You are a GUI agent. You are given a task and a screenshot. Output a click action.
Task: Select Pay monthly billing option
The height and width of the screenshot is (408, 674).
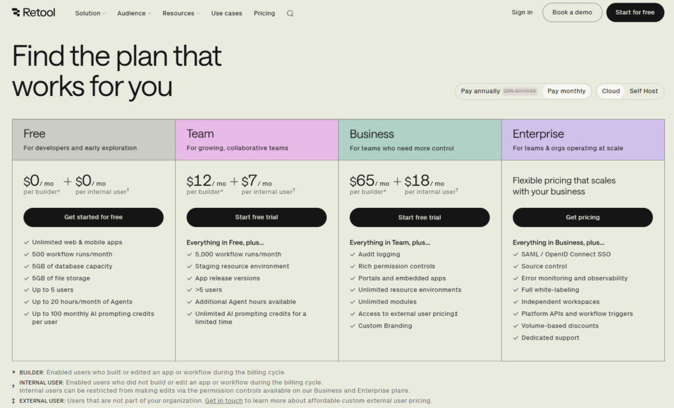coord(566,91)
